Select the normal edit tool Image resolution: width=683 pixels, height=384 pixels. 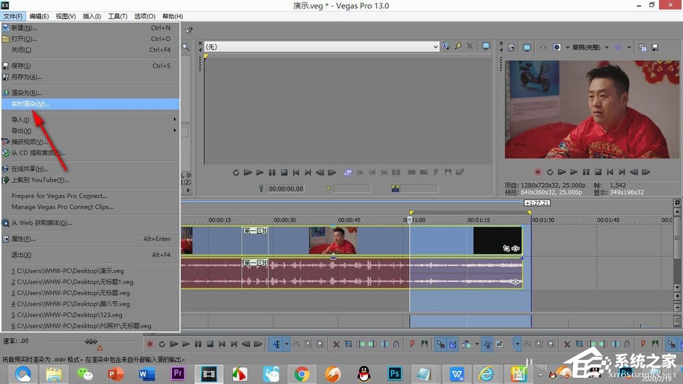coord(276,344)
